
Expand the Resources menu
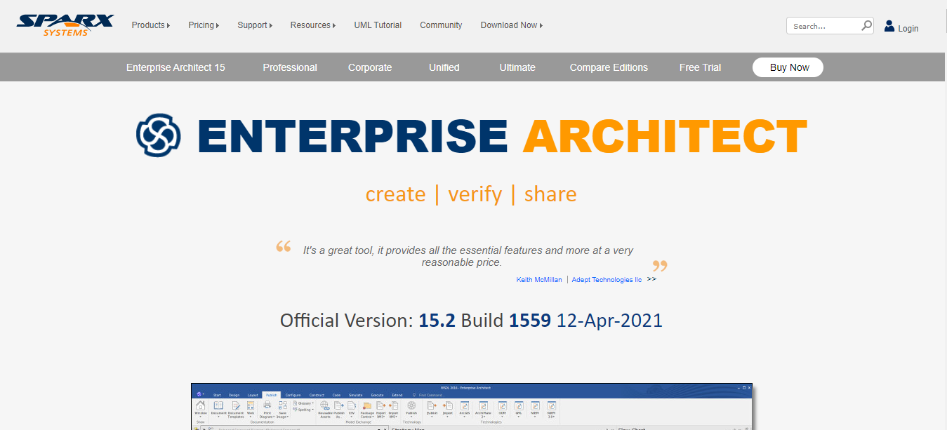[x=313, y=25]
